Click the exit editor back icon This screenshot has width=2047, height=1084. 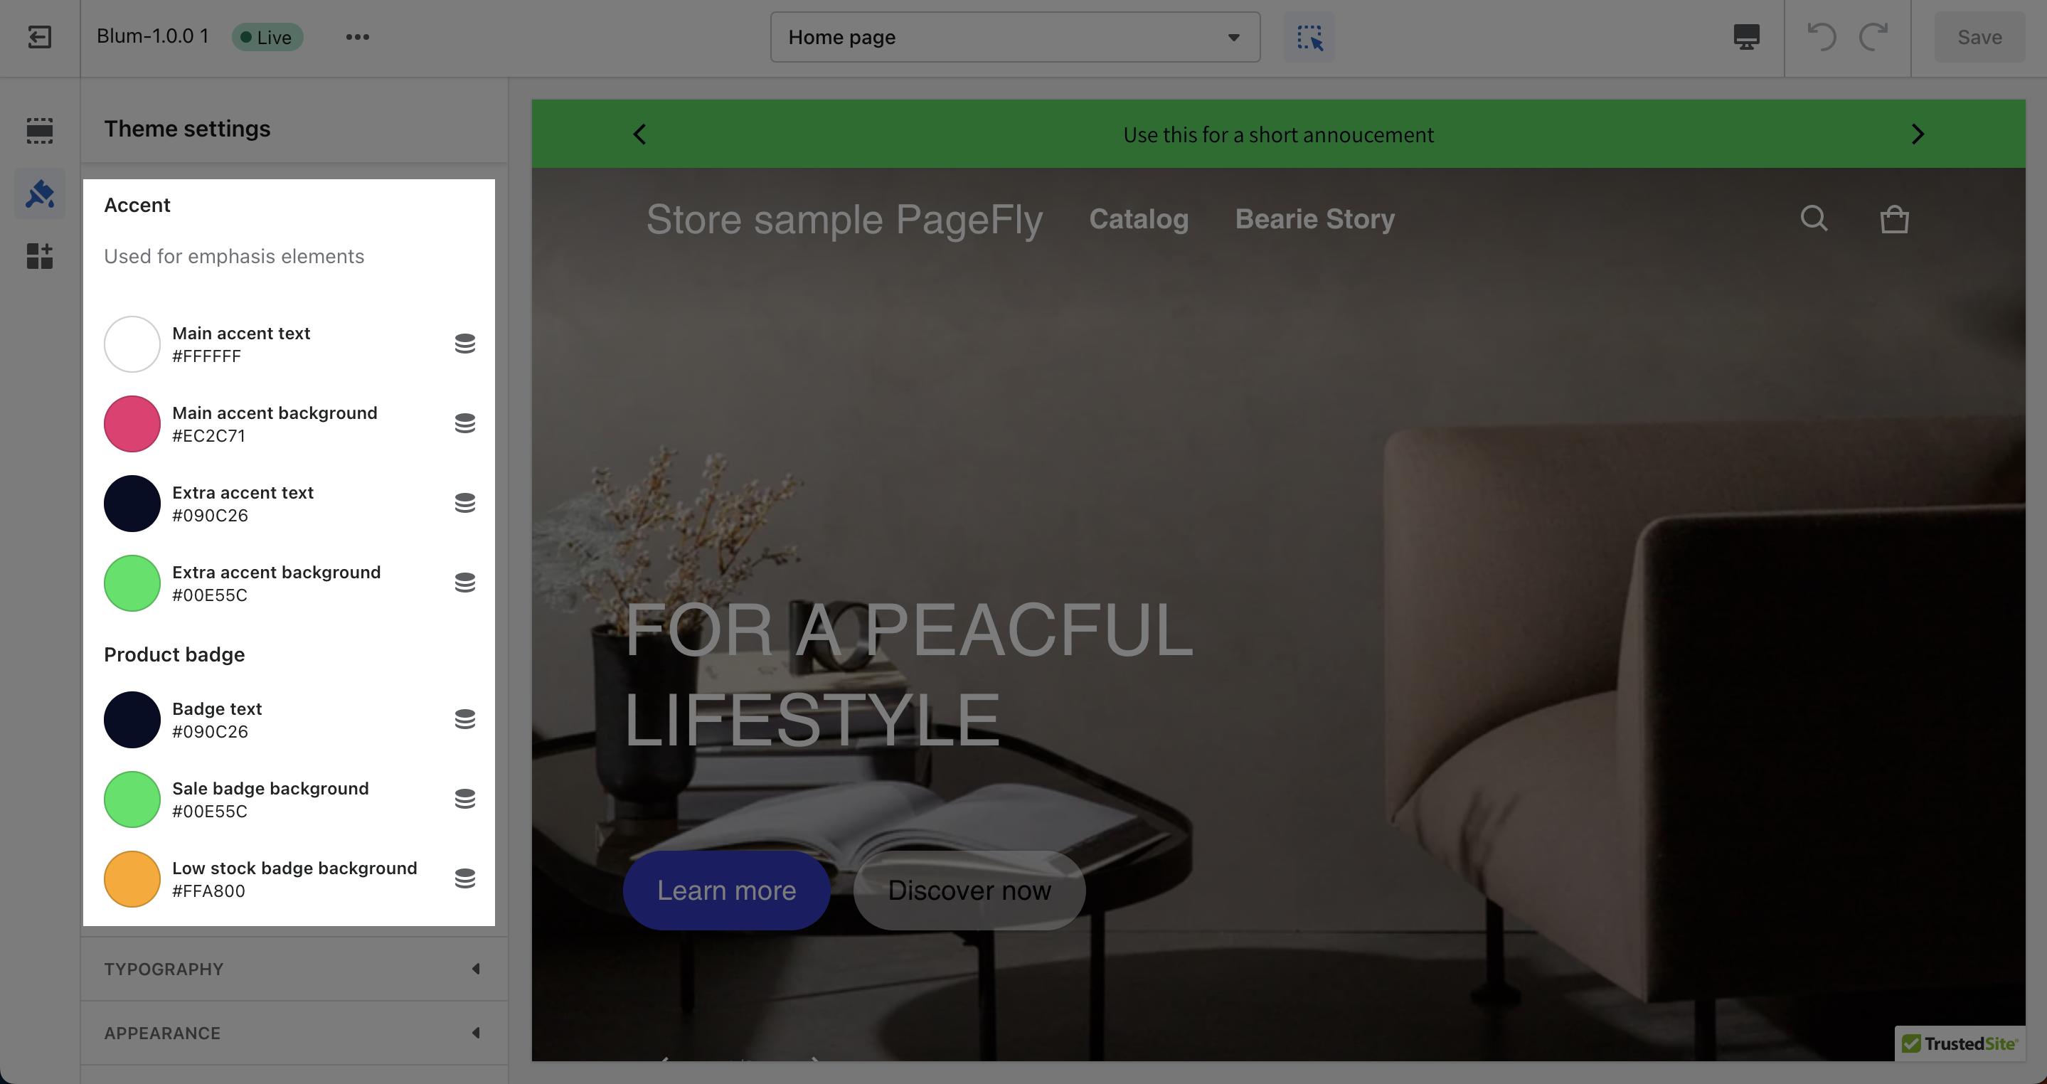(x=39, y=36)
